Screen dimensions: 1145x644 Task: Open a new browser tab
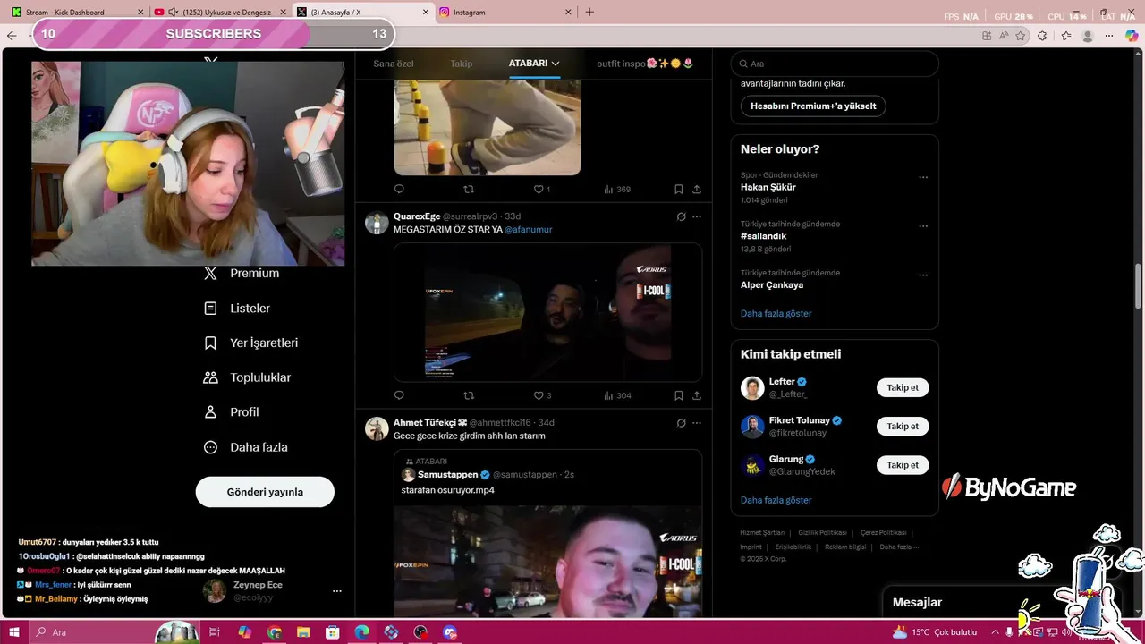click(589, 13)
